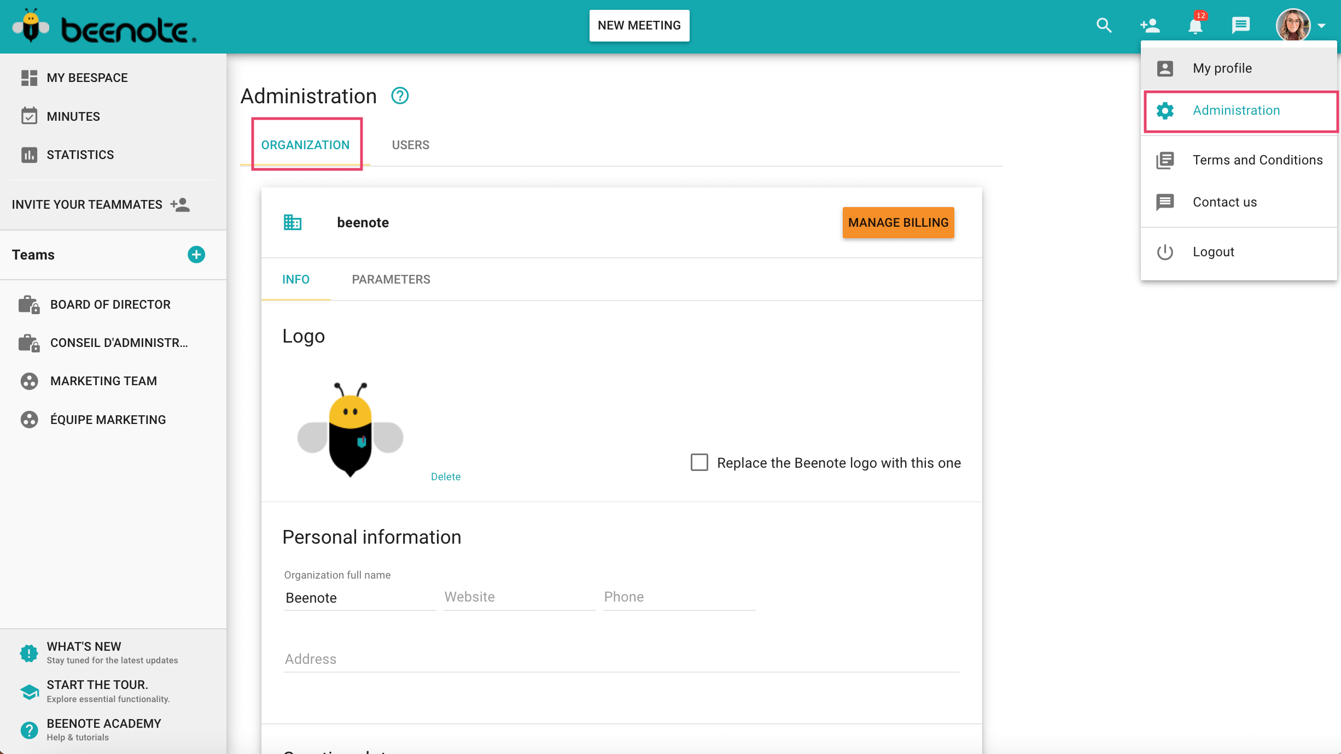Viewport: 1341px width, 754px height.
Task: Click the Beenote Academy question icon
Action: 29,730
